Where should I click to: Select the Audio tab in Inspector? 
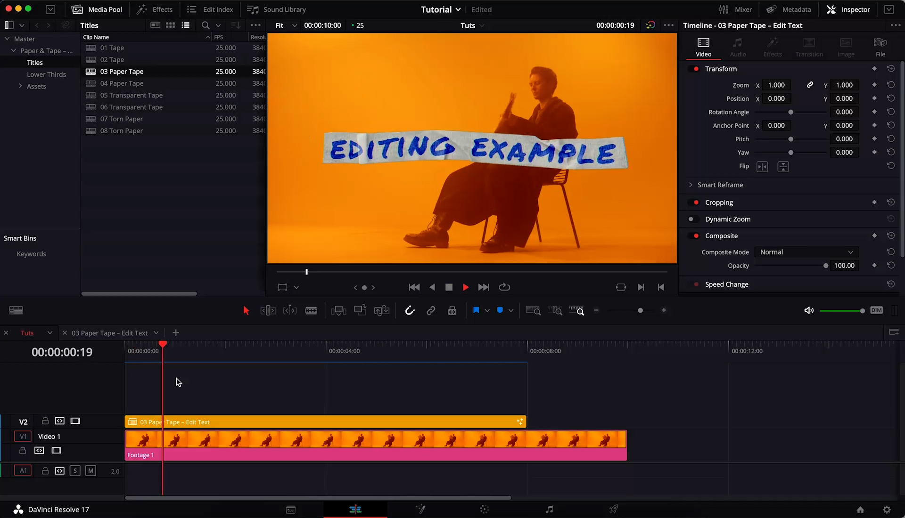(738, 47)
